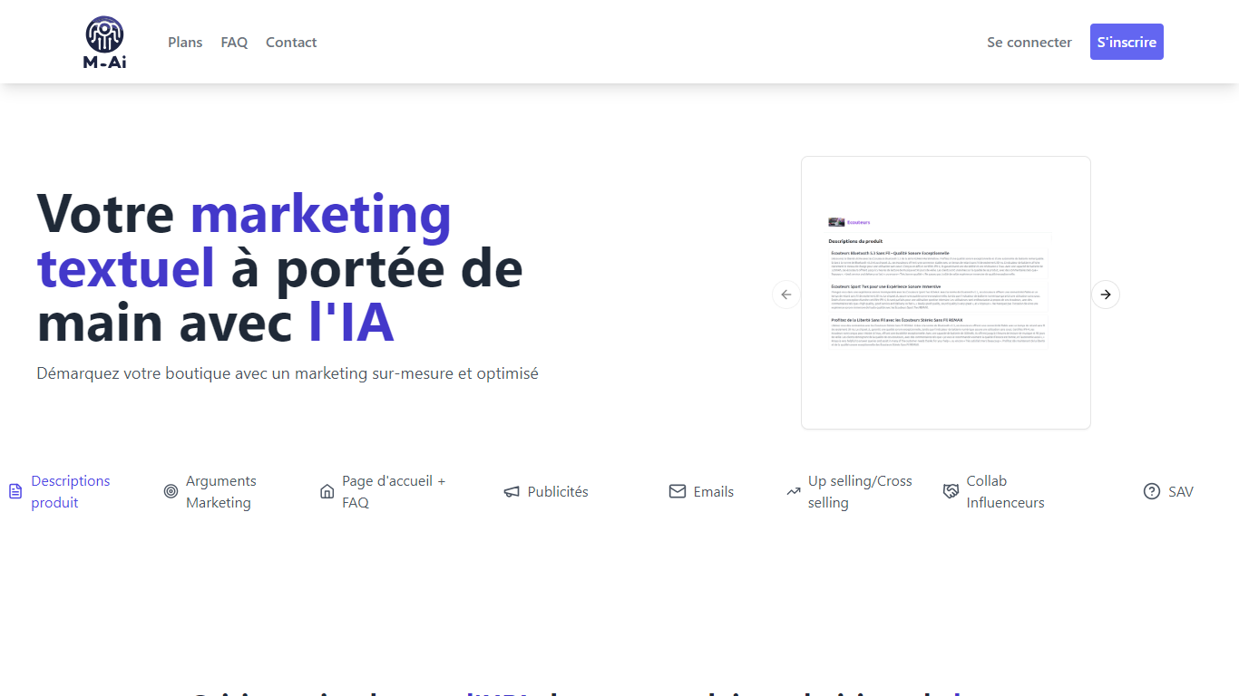This screenshot has width=1239, height=696.
Task: Click the megaphone icon for Publicités
Action: [x=512, y=491]
